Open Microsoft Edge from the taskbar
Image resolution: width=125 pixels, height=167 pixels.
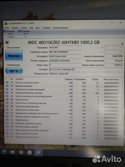4,152
